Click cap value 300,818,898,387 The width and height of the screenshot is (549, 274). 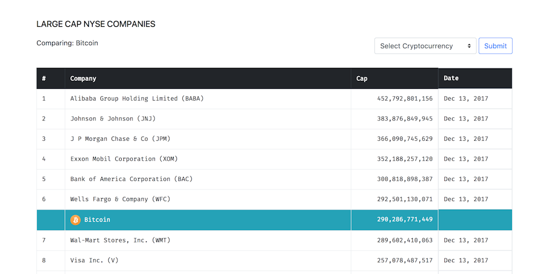(405, 179)
